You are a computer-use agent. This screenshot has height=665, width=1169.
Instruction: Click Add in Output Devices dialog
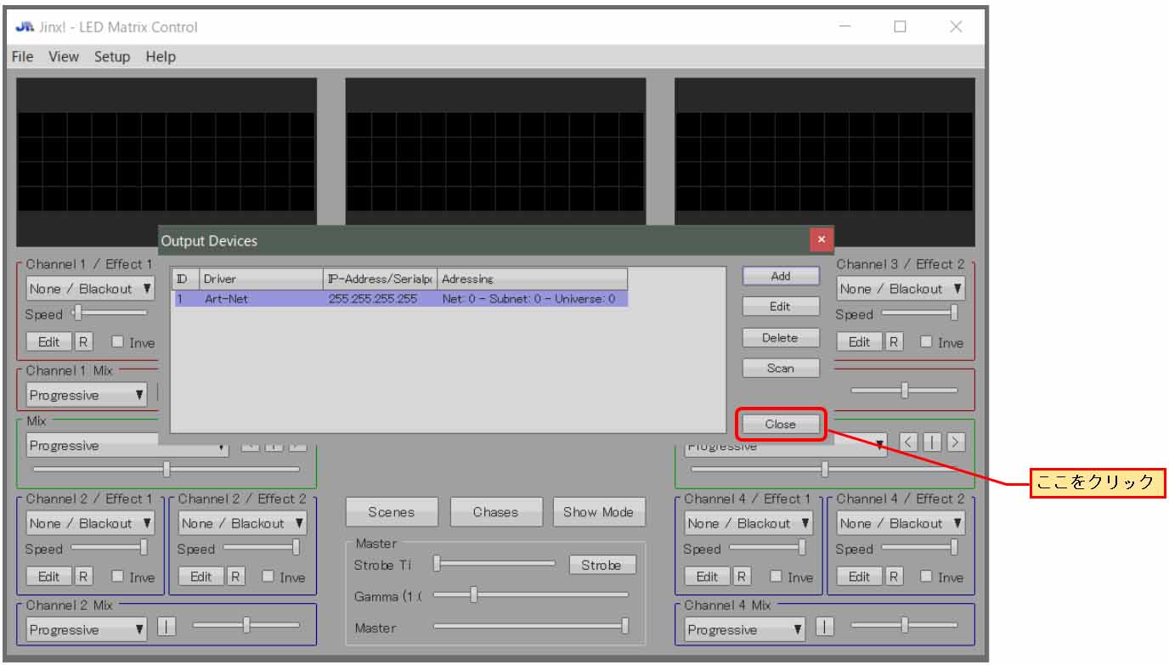[780, 276]
